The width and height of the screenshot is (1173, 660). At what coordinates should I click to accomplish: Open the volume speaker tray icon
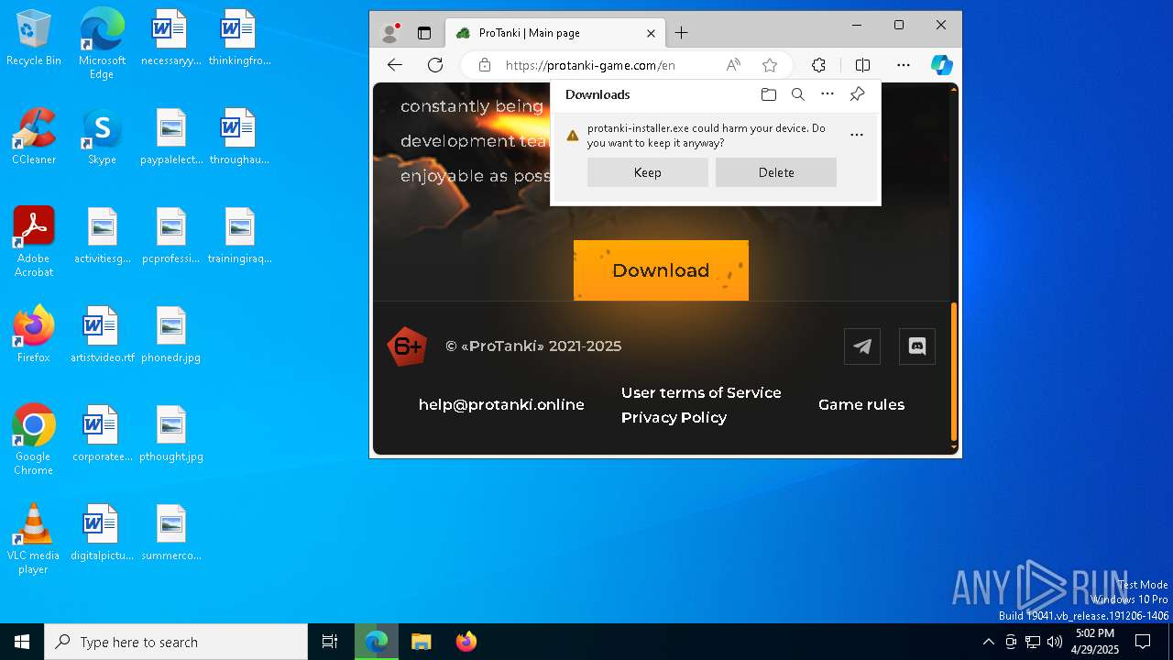click(x=1055, y=642)
